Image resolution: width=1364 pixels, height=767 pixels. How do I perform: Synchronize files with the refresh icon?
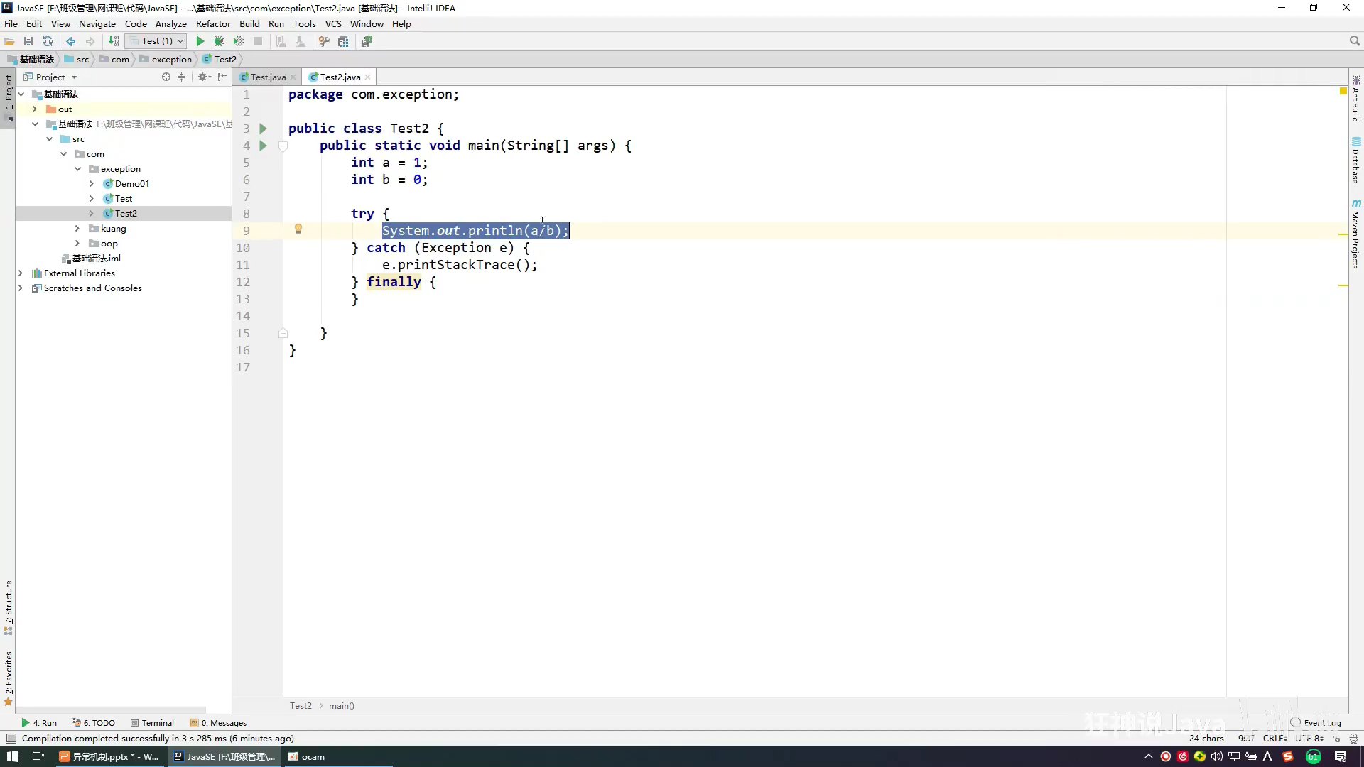pyautogui.click(x=48, y=41)
